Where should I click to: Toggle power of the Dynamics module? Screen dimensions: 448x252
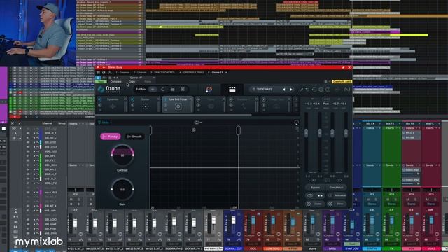(x=99, y=99)
